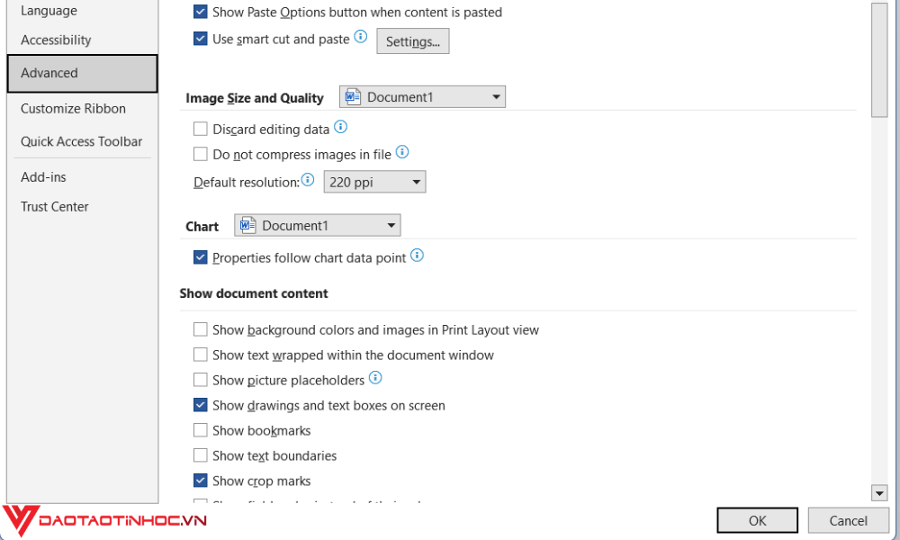Click info icon beside Do not compress images

(402, 152)
